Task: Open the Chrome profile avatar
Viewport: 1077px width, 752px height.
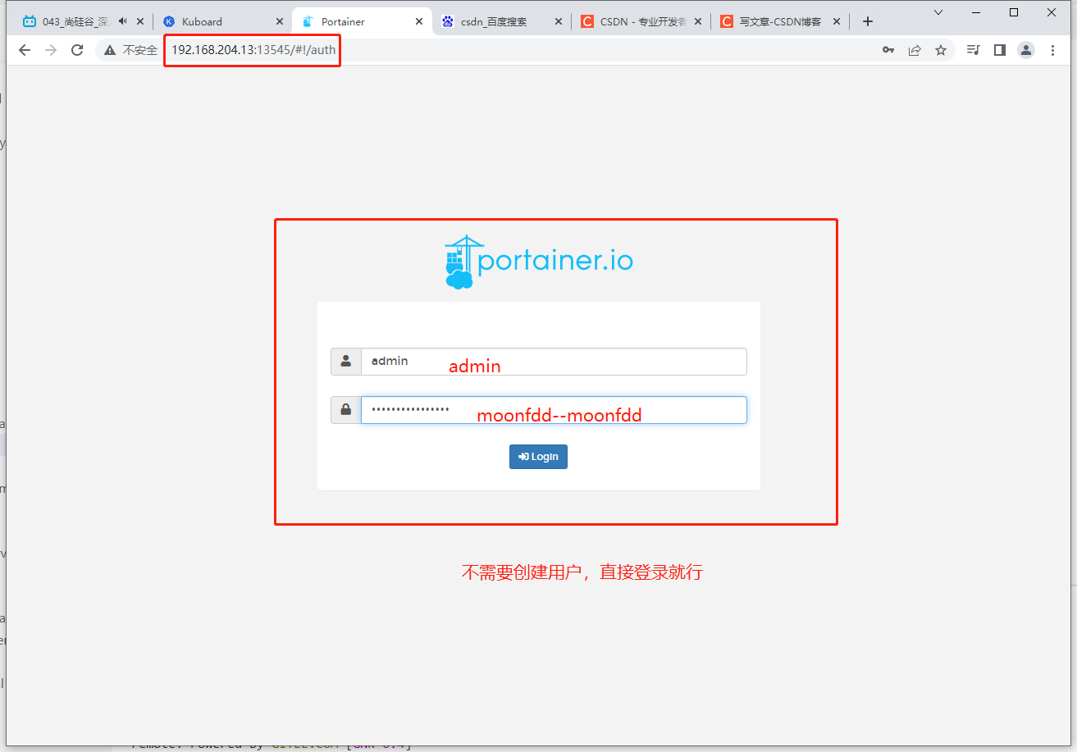Action: 1026,50
